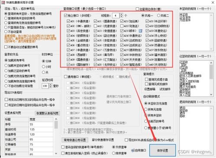Click the icon next to A23 顺丰
The height and width of the screenshot is (158, 216).
[140, 31]
